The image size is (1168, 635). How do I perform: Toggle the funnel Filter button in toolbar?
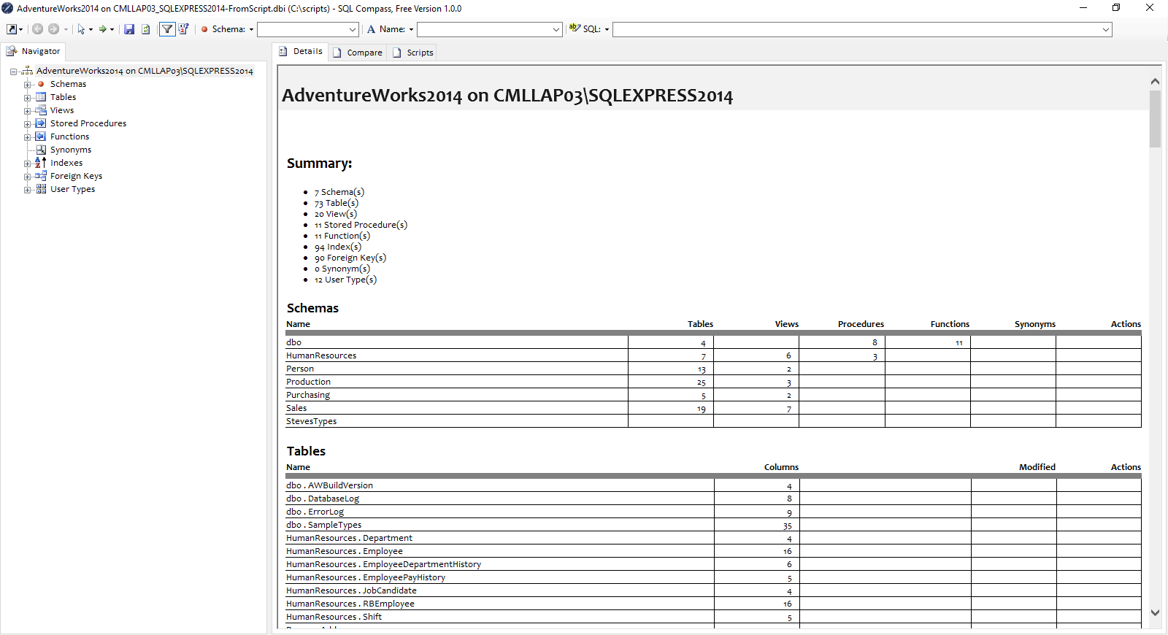pyautogui.click(x=167, y=29)
